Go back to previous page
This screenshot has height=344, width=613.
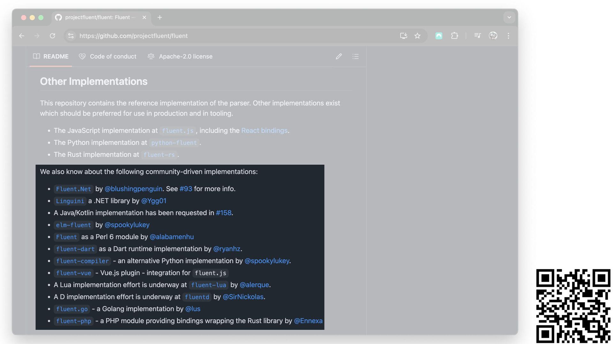(22, 36)
